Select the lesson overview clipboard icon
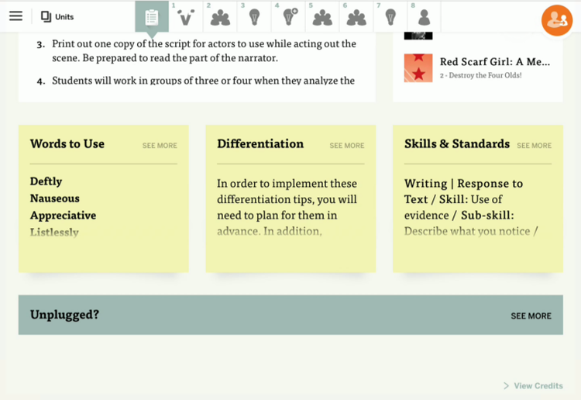Screen dimensions: 581x400 (x=152, y=17)
